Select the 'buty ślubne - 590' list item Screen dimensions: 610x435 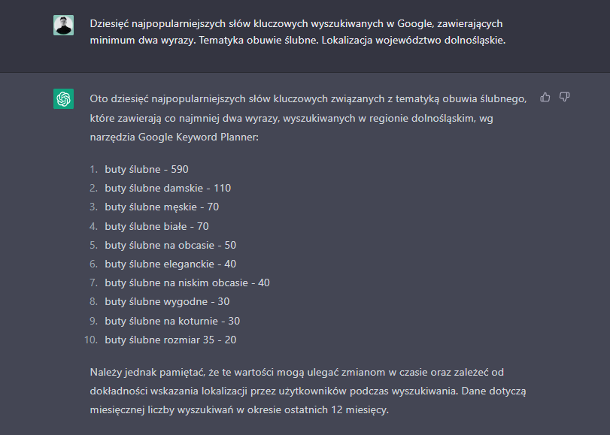[146, 169]
